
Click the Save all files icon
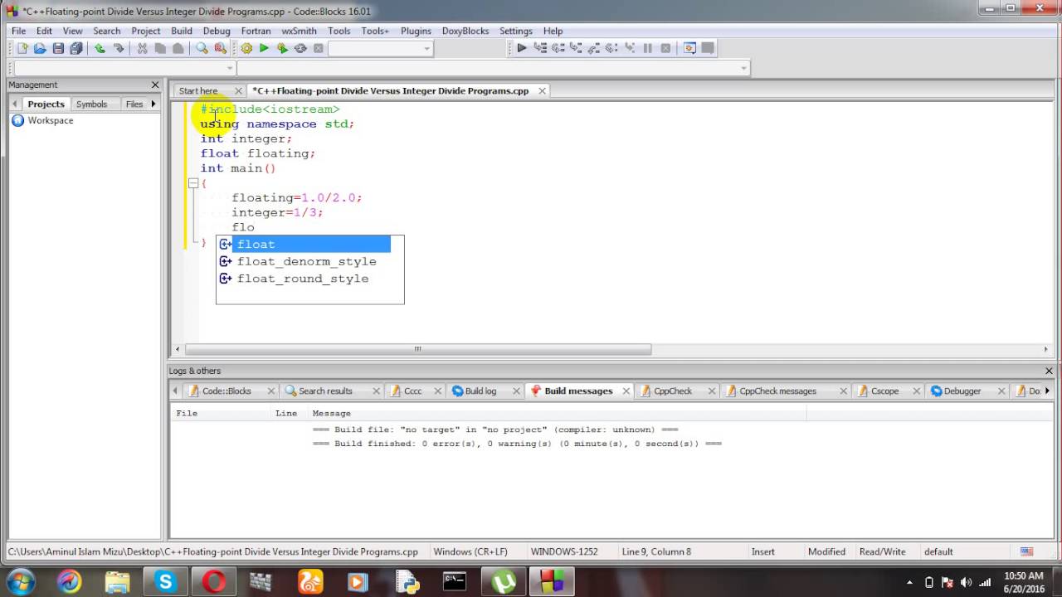(x=76, y=48)
